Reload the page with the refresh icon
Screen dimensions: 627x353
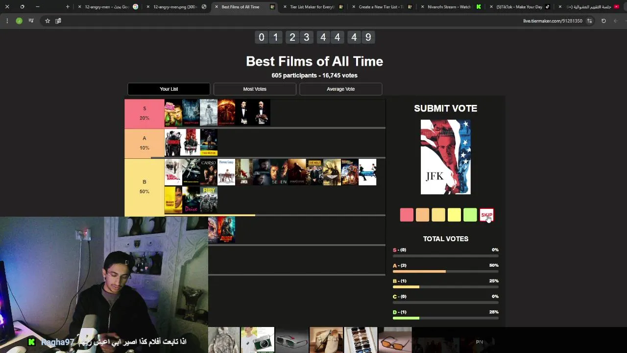click(x=603, y=21)
